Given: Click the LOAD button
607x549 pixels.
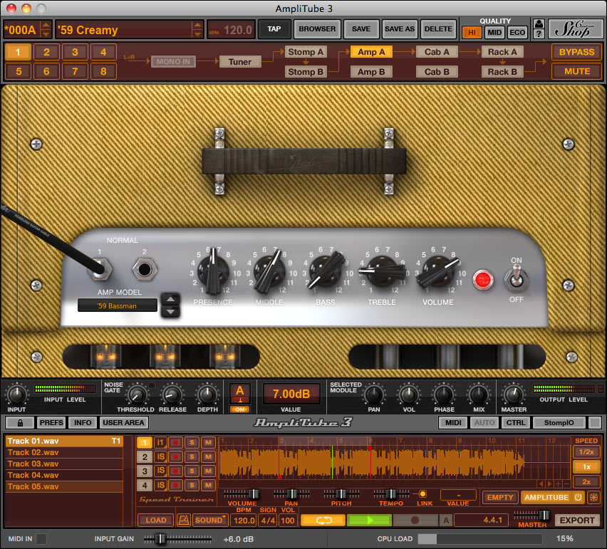Looking at the screenshot, I should pyautogui.click(x=155, y=521).
